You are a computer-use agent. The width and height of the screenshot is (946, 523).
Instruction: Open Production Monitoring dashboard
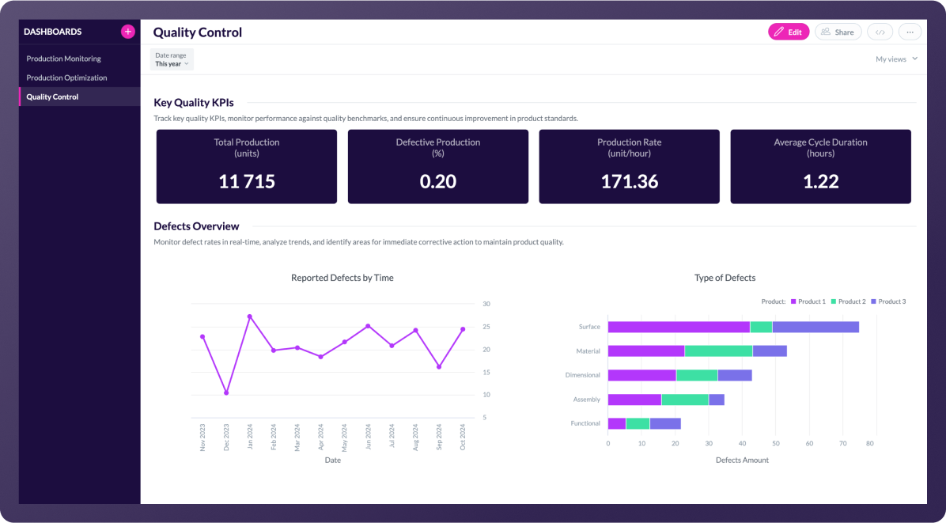pyautogui.click(x=63, y=59)
